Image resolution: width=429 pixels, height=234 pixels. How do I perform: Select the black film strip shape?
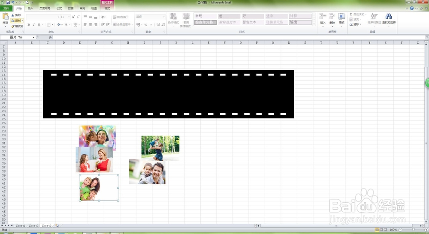coord(168,94)
